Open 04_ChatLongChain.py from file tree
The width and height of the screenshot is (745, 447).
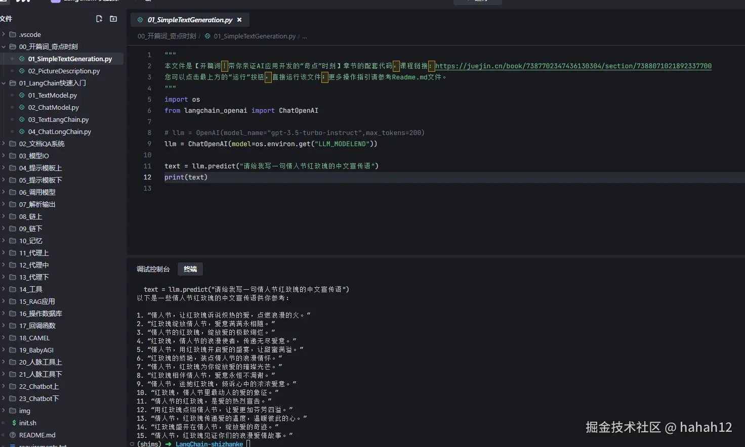59,131
